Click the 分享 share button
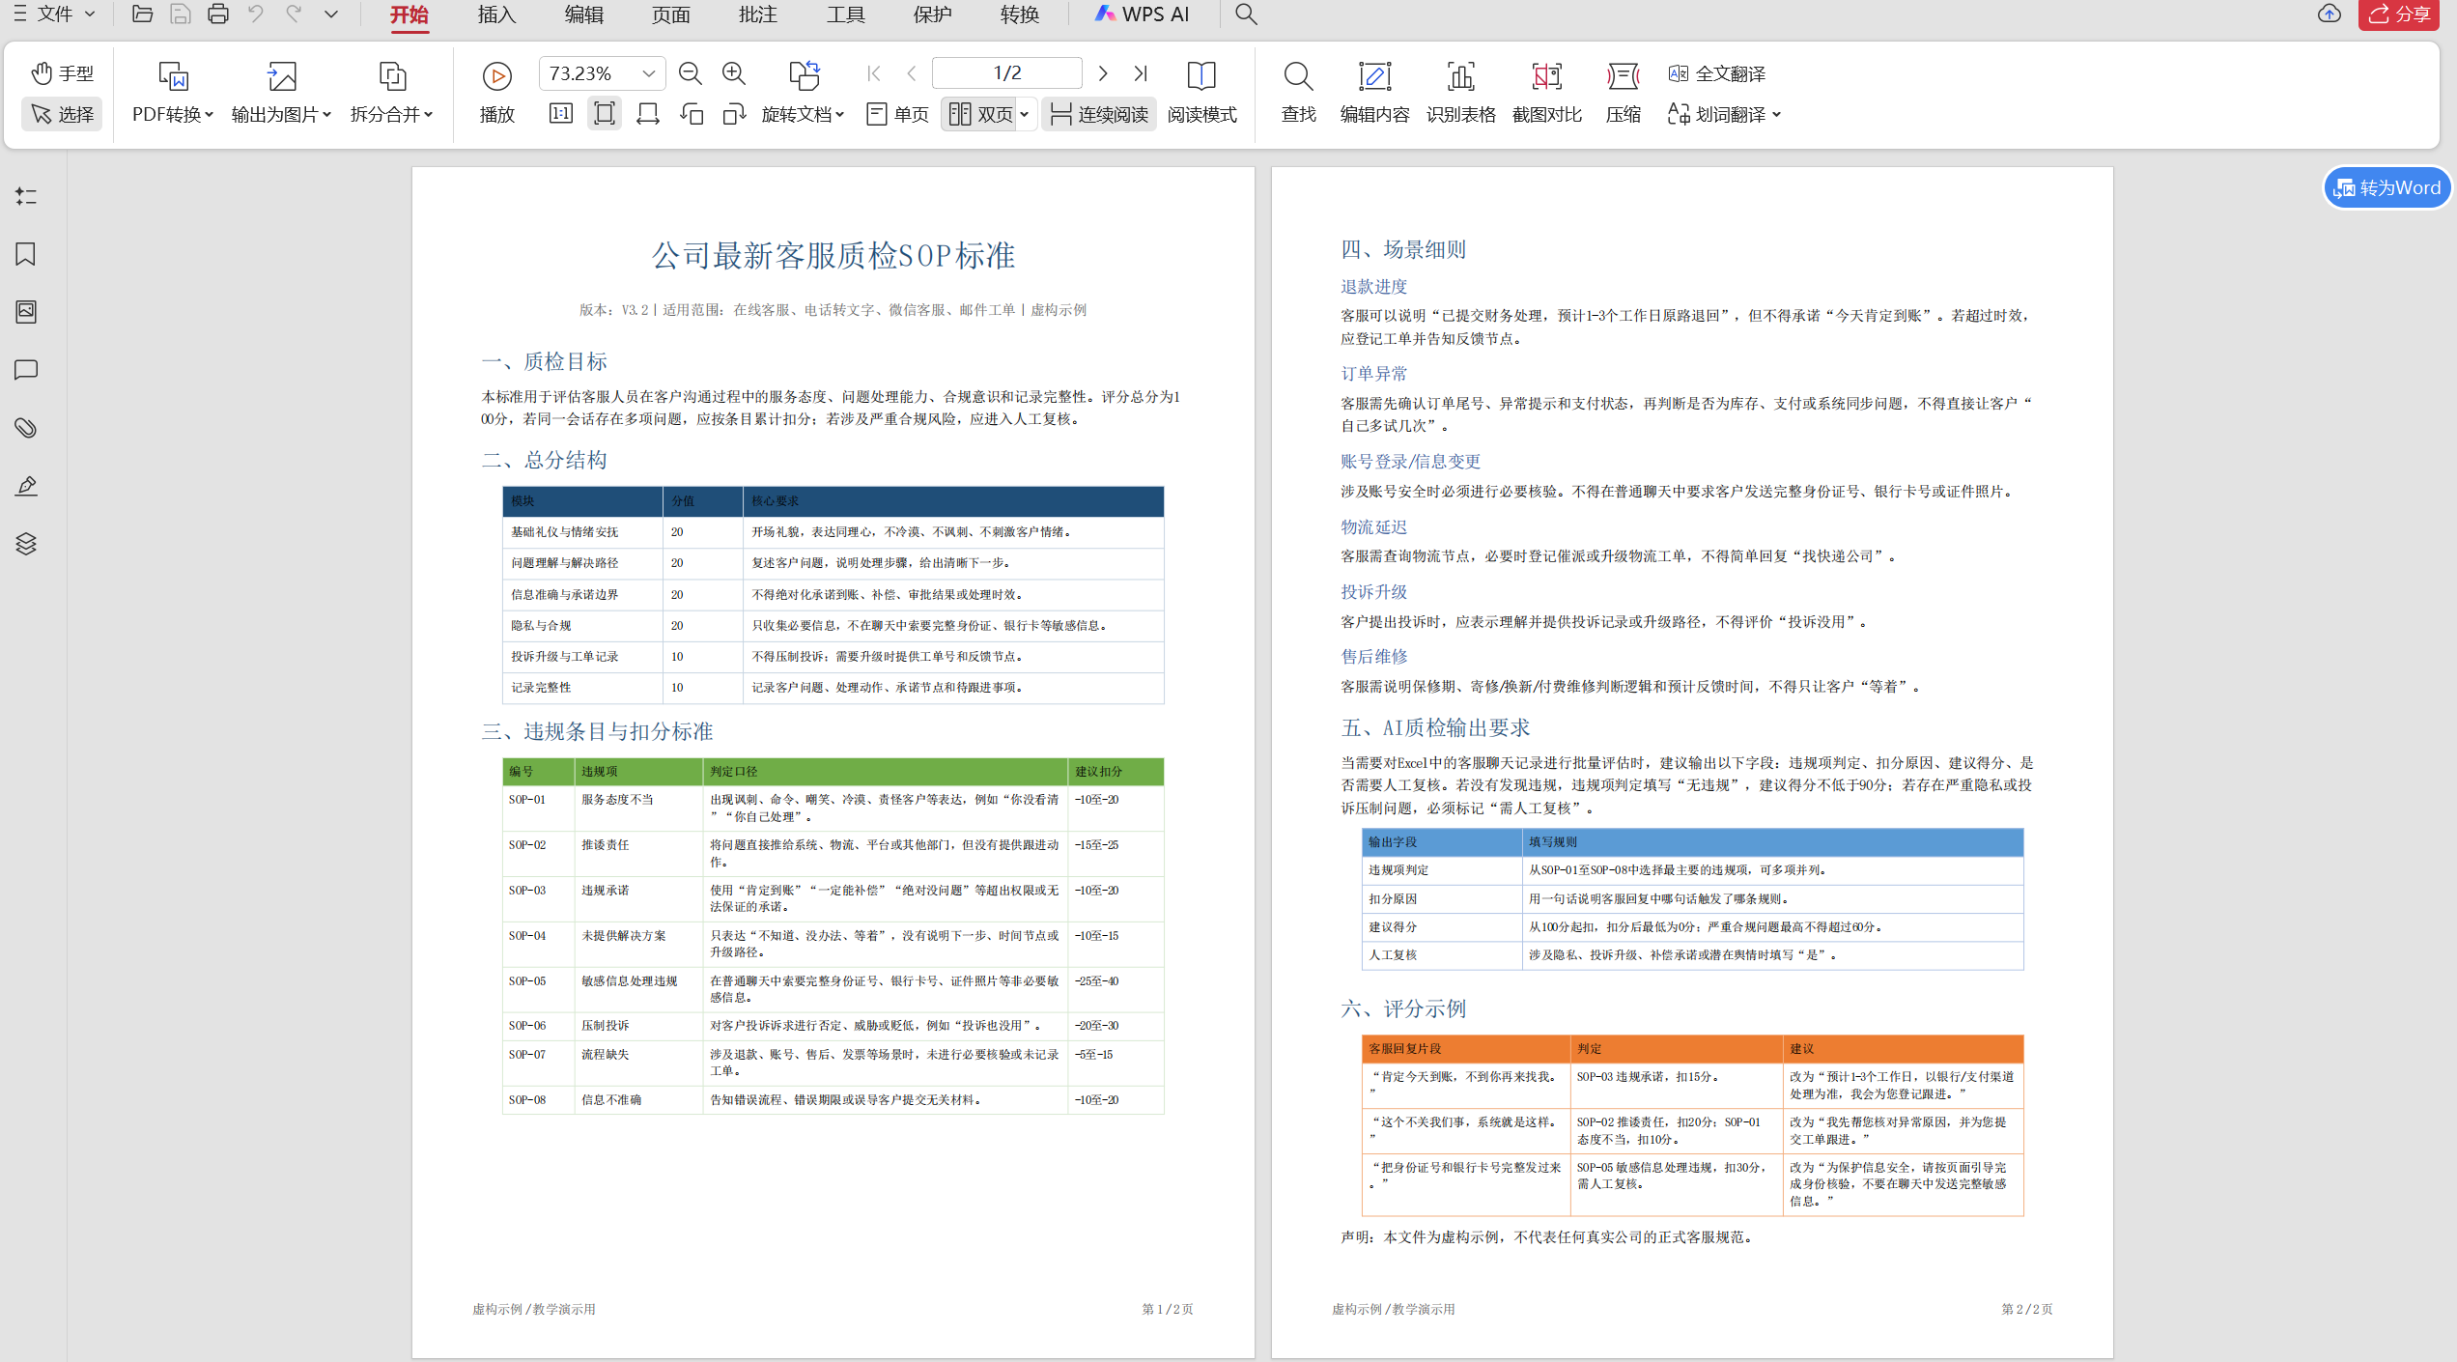 pos(2399,14)
